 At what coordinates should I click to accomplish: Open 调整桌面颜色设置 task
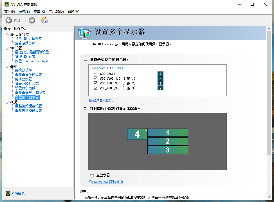(28, 75)
